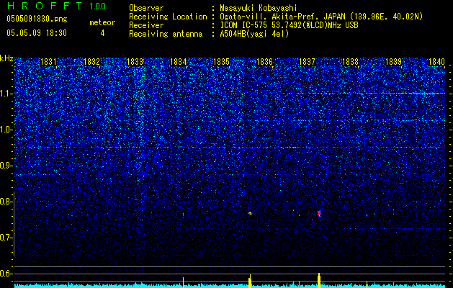Click the 1836 time axis marker
This screenshot has width=453, height=288.
(264, 61)
